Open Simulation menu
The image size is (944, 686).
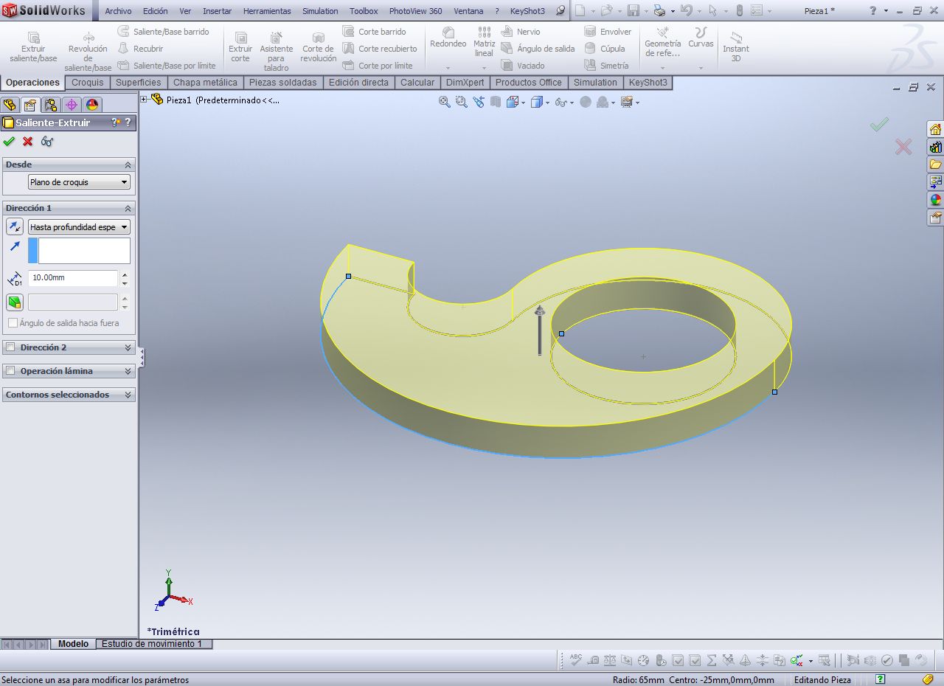(x=320, y=11)
